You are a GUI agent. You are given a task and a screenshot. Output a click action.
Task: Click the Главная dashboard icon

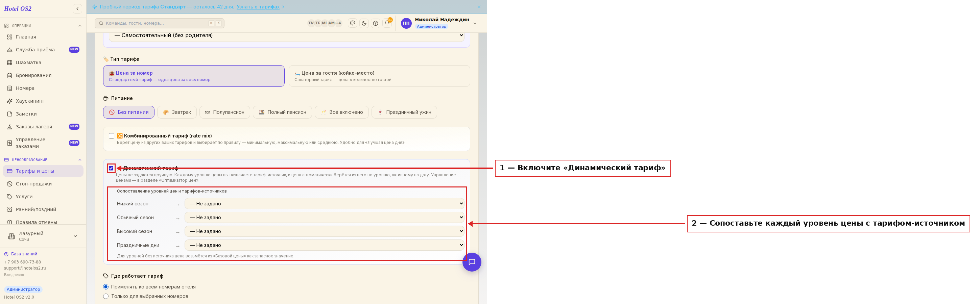click(x=10, y=37)
